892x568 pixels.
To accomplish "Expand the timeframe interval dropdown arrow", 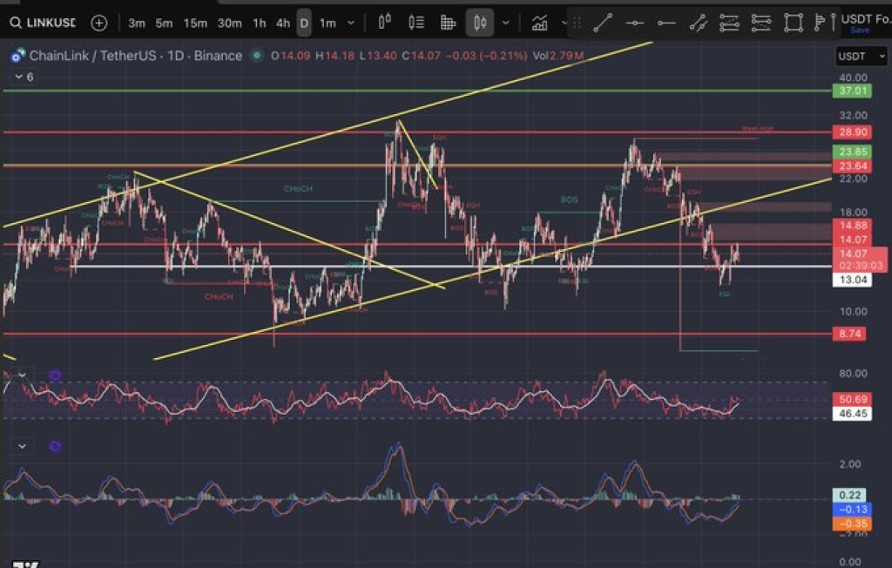I will point(351,23).
